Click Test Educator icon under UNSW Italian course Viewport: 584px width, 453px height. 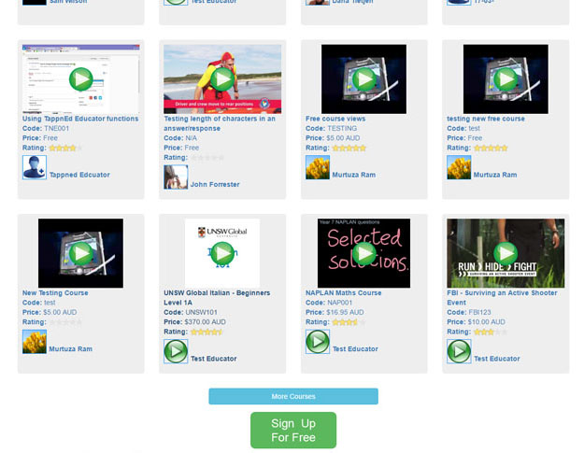coord(176,351)
